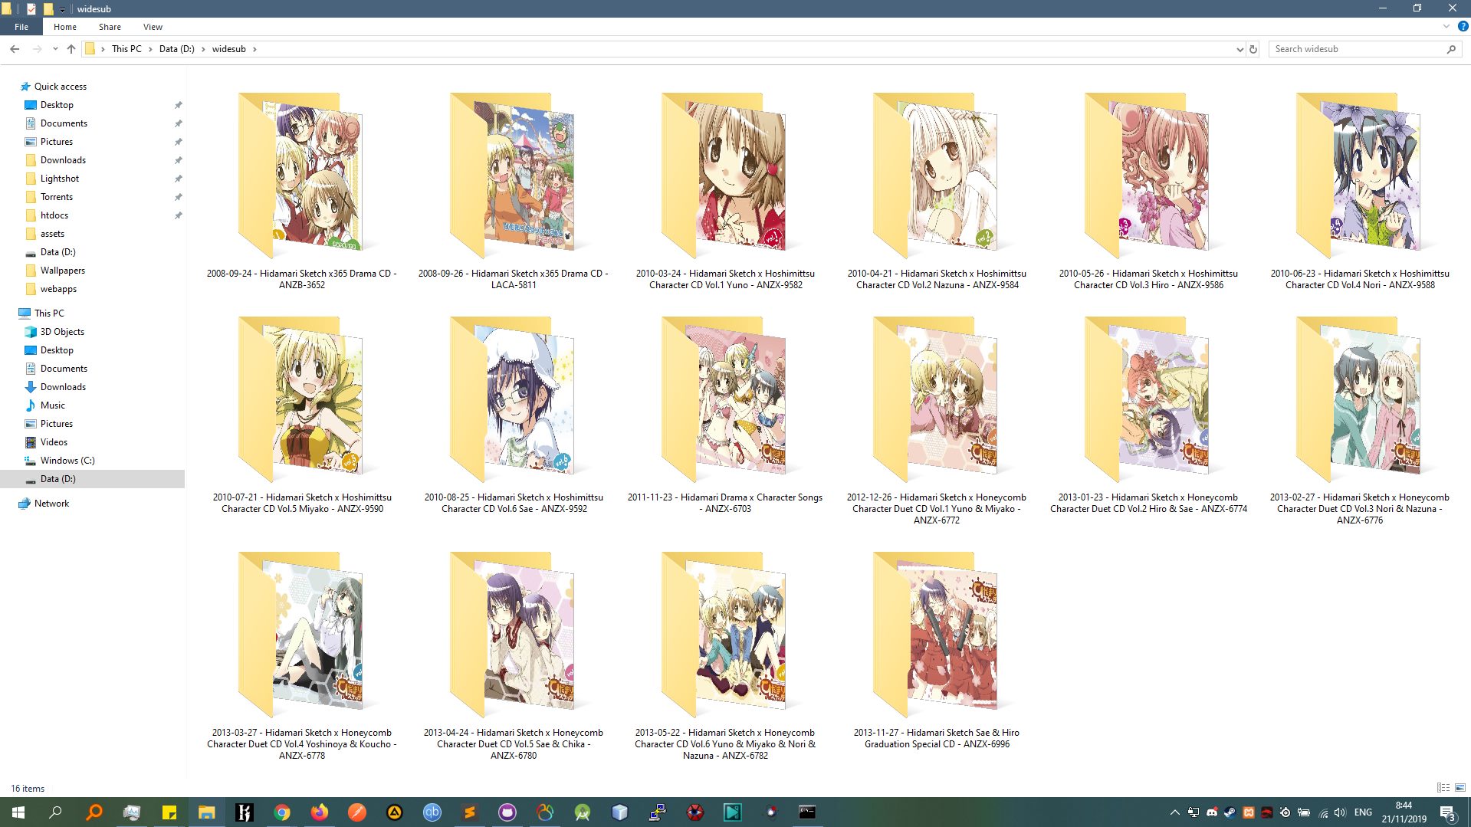The image size is (1471, 827).
Task: Open Customize Quick Access Toolbar dropdown
Action: [63, 9]
